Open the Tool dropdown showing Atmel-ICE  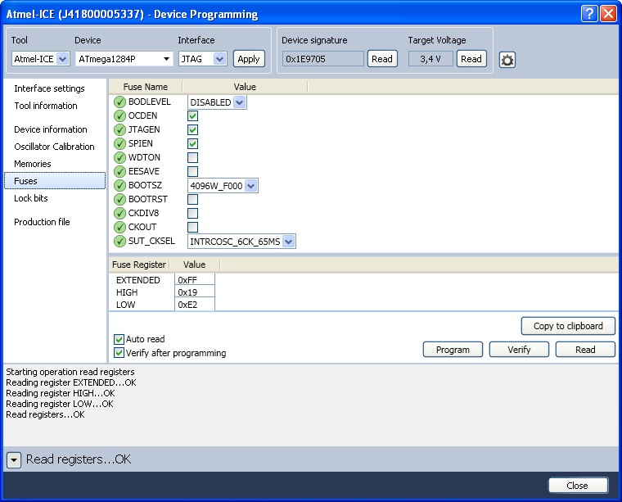point(40,59)
